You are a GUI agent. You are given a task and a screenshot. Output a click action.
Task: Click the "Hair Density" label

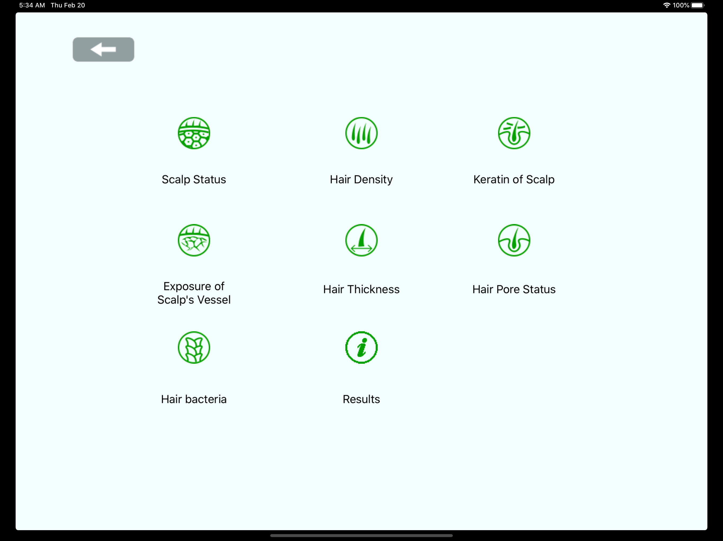tap(361, 179)
